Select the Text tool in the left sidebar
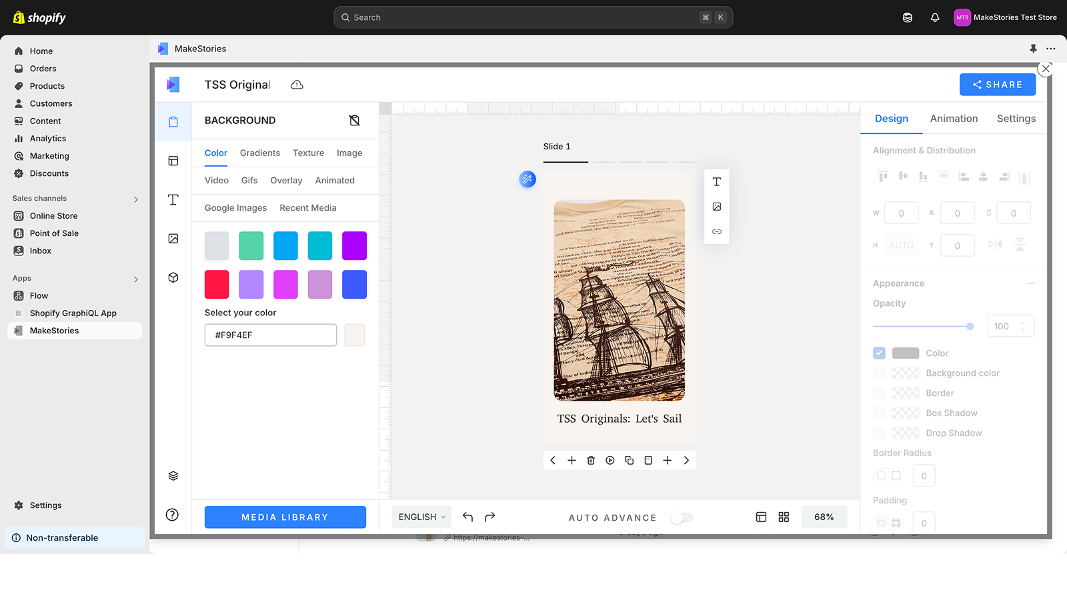This screenshot has width=1067, height=600. pos(173,199)
